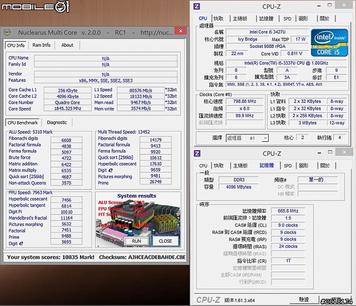
Task: Open the 圖形 tab in bottom CPU-Z window
Action: click(304, 165)
